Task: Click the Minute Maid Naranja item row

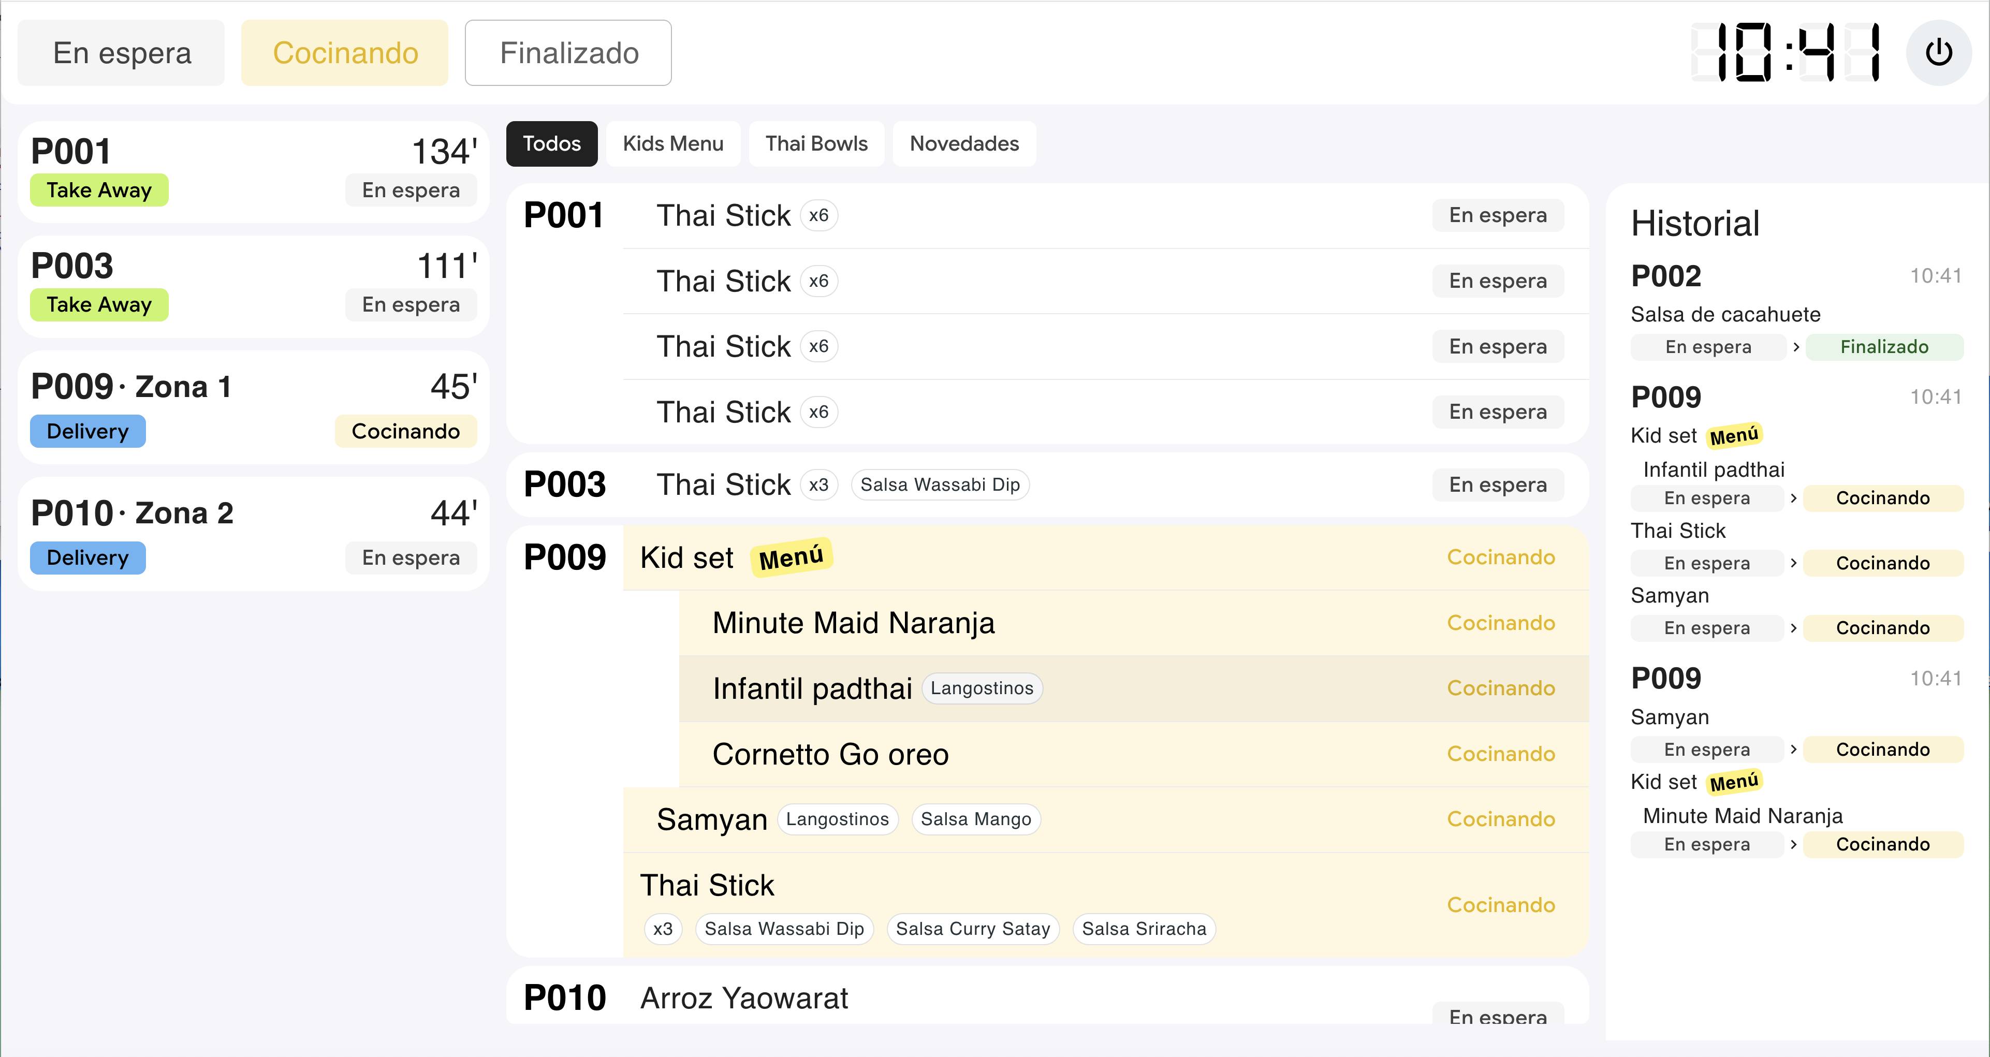Action: click(1134, 623)
